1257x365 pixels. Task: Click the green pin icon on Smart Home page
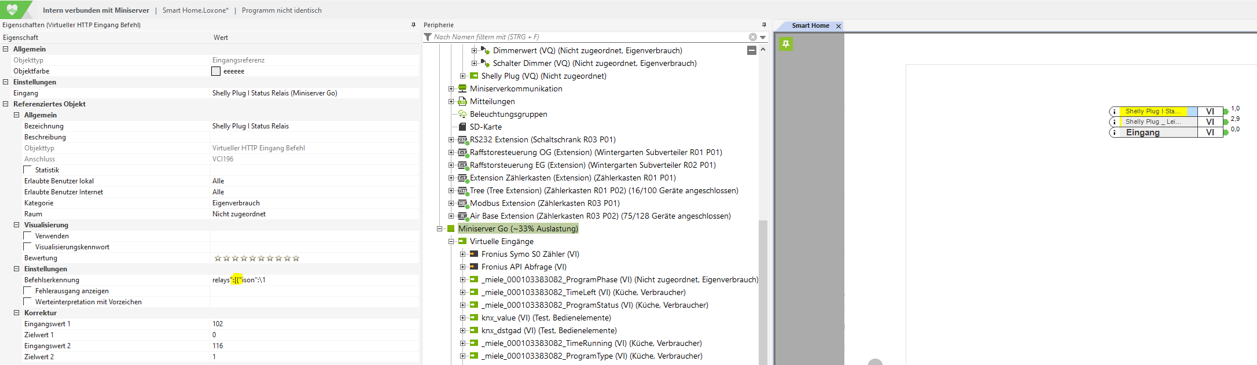[x=786, y=44]
